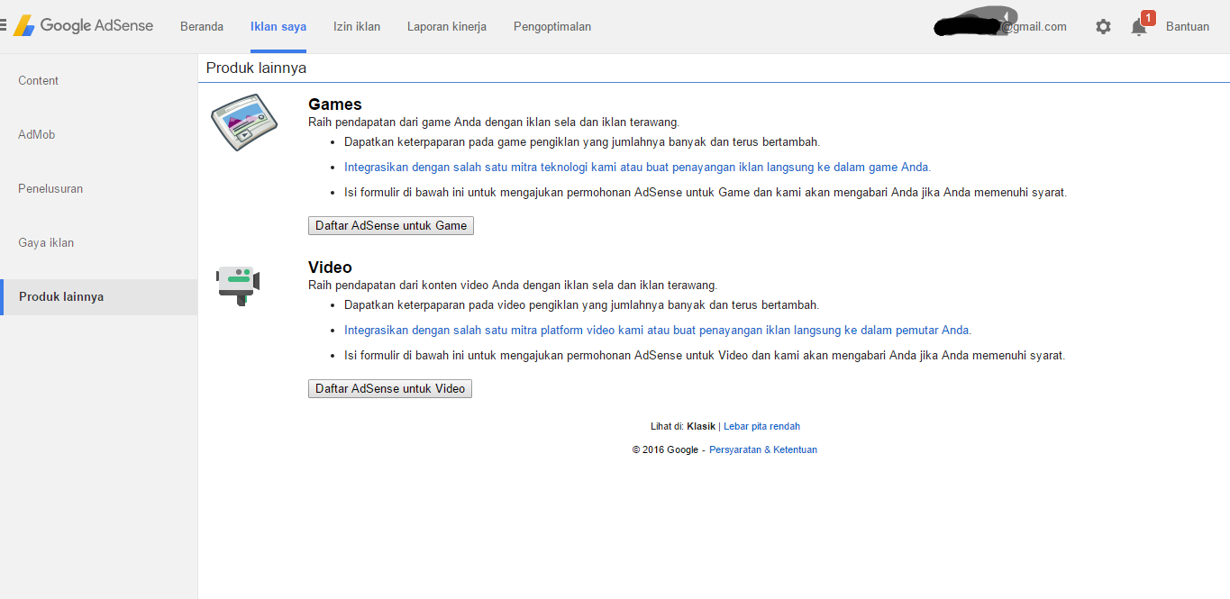The width and height of the screenshot is (1230, 599).
Task: Click the Bantuan help menu
Action: pyautogui.click(x=1188, y=27)
